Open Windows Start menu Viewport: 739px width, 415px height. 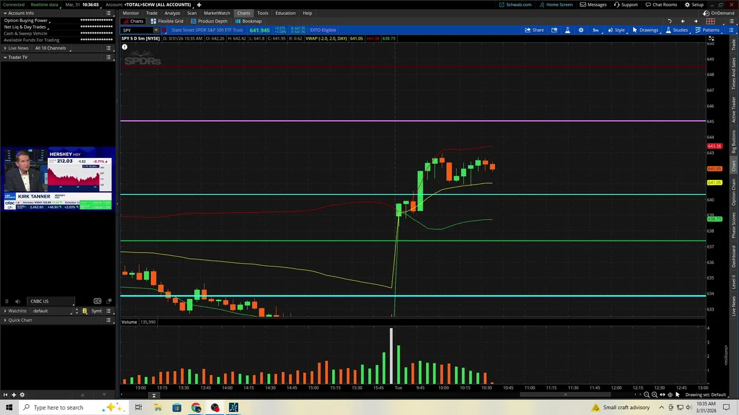9,408
